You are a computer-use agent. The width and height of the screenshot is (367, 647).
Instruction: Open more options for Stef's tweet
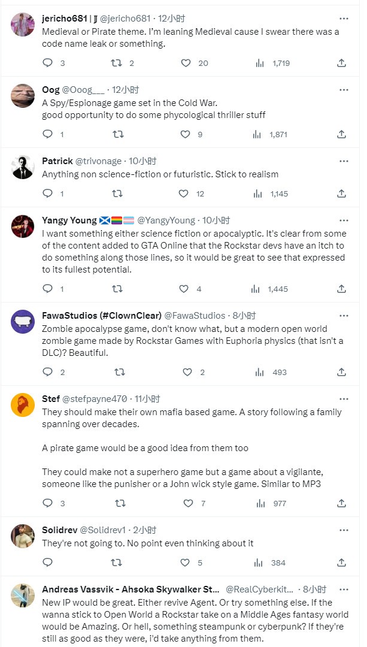[x=344, y=398]
